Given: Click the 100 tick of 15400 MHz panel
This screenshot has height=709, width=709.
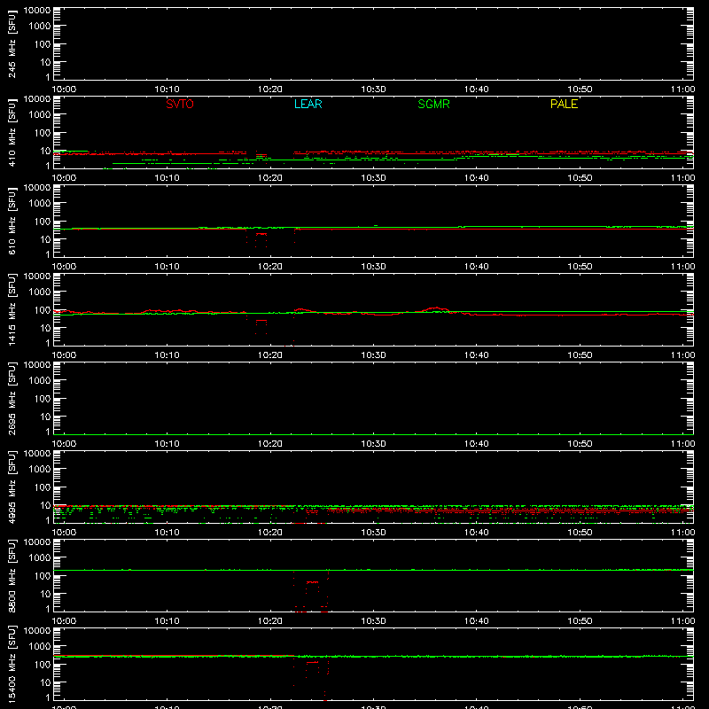Looking at the screenshot, I should 43,665.
